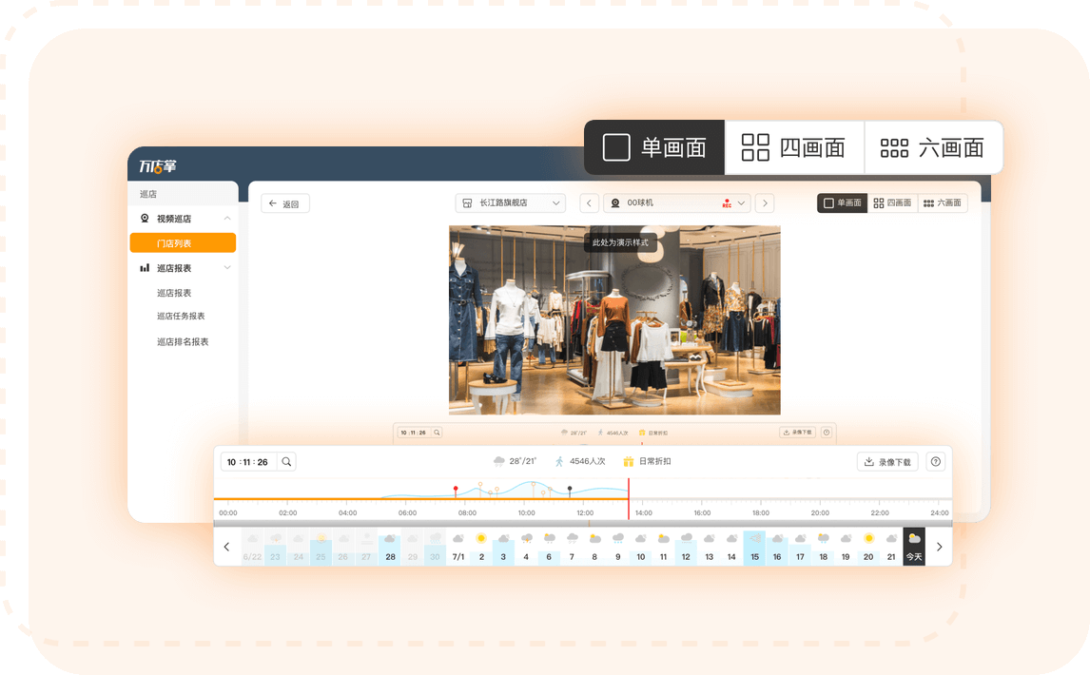Image resolution: width=1090 pixels, height=675 pixels.
Task: Click the 日常折扣 gift icon
Action: pos(629,461)
